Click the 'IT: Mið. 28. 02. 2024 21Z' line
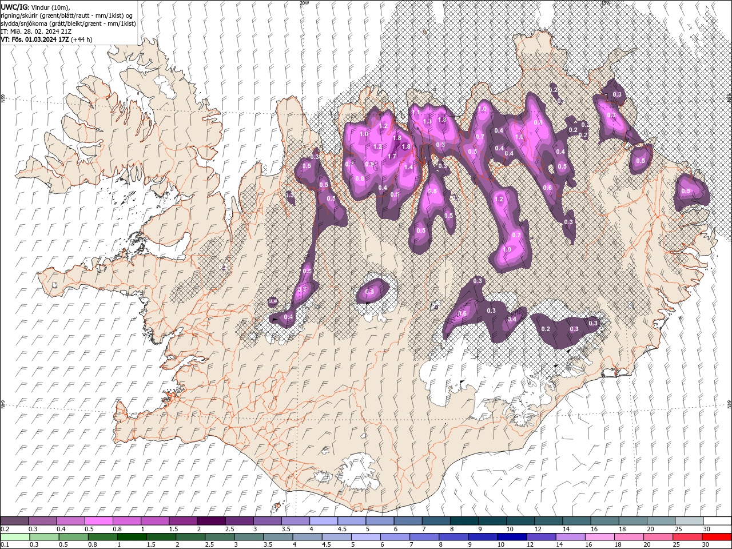This screenshot has height=549, width=732. (36, 31)
